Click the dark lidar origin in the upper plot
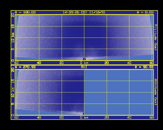The image size is (163, 130). tap(84, 59)
